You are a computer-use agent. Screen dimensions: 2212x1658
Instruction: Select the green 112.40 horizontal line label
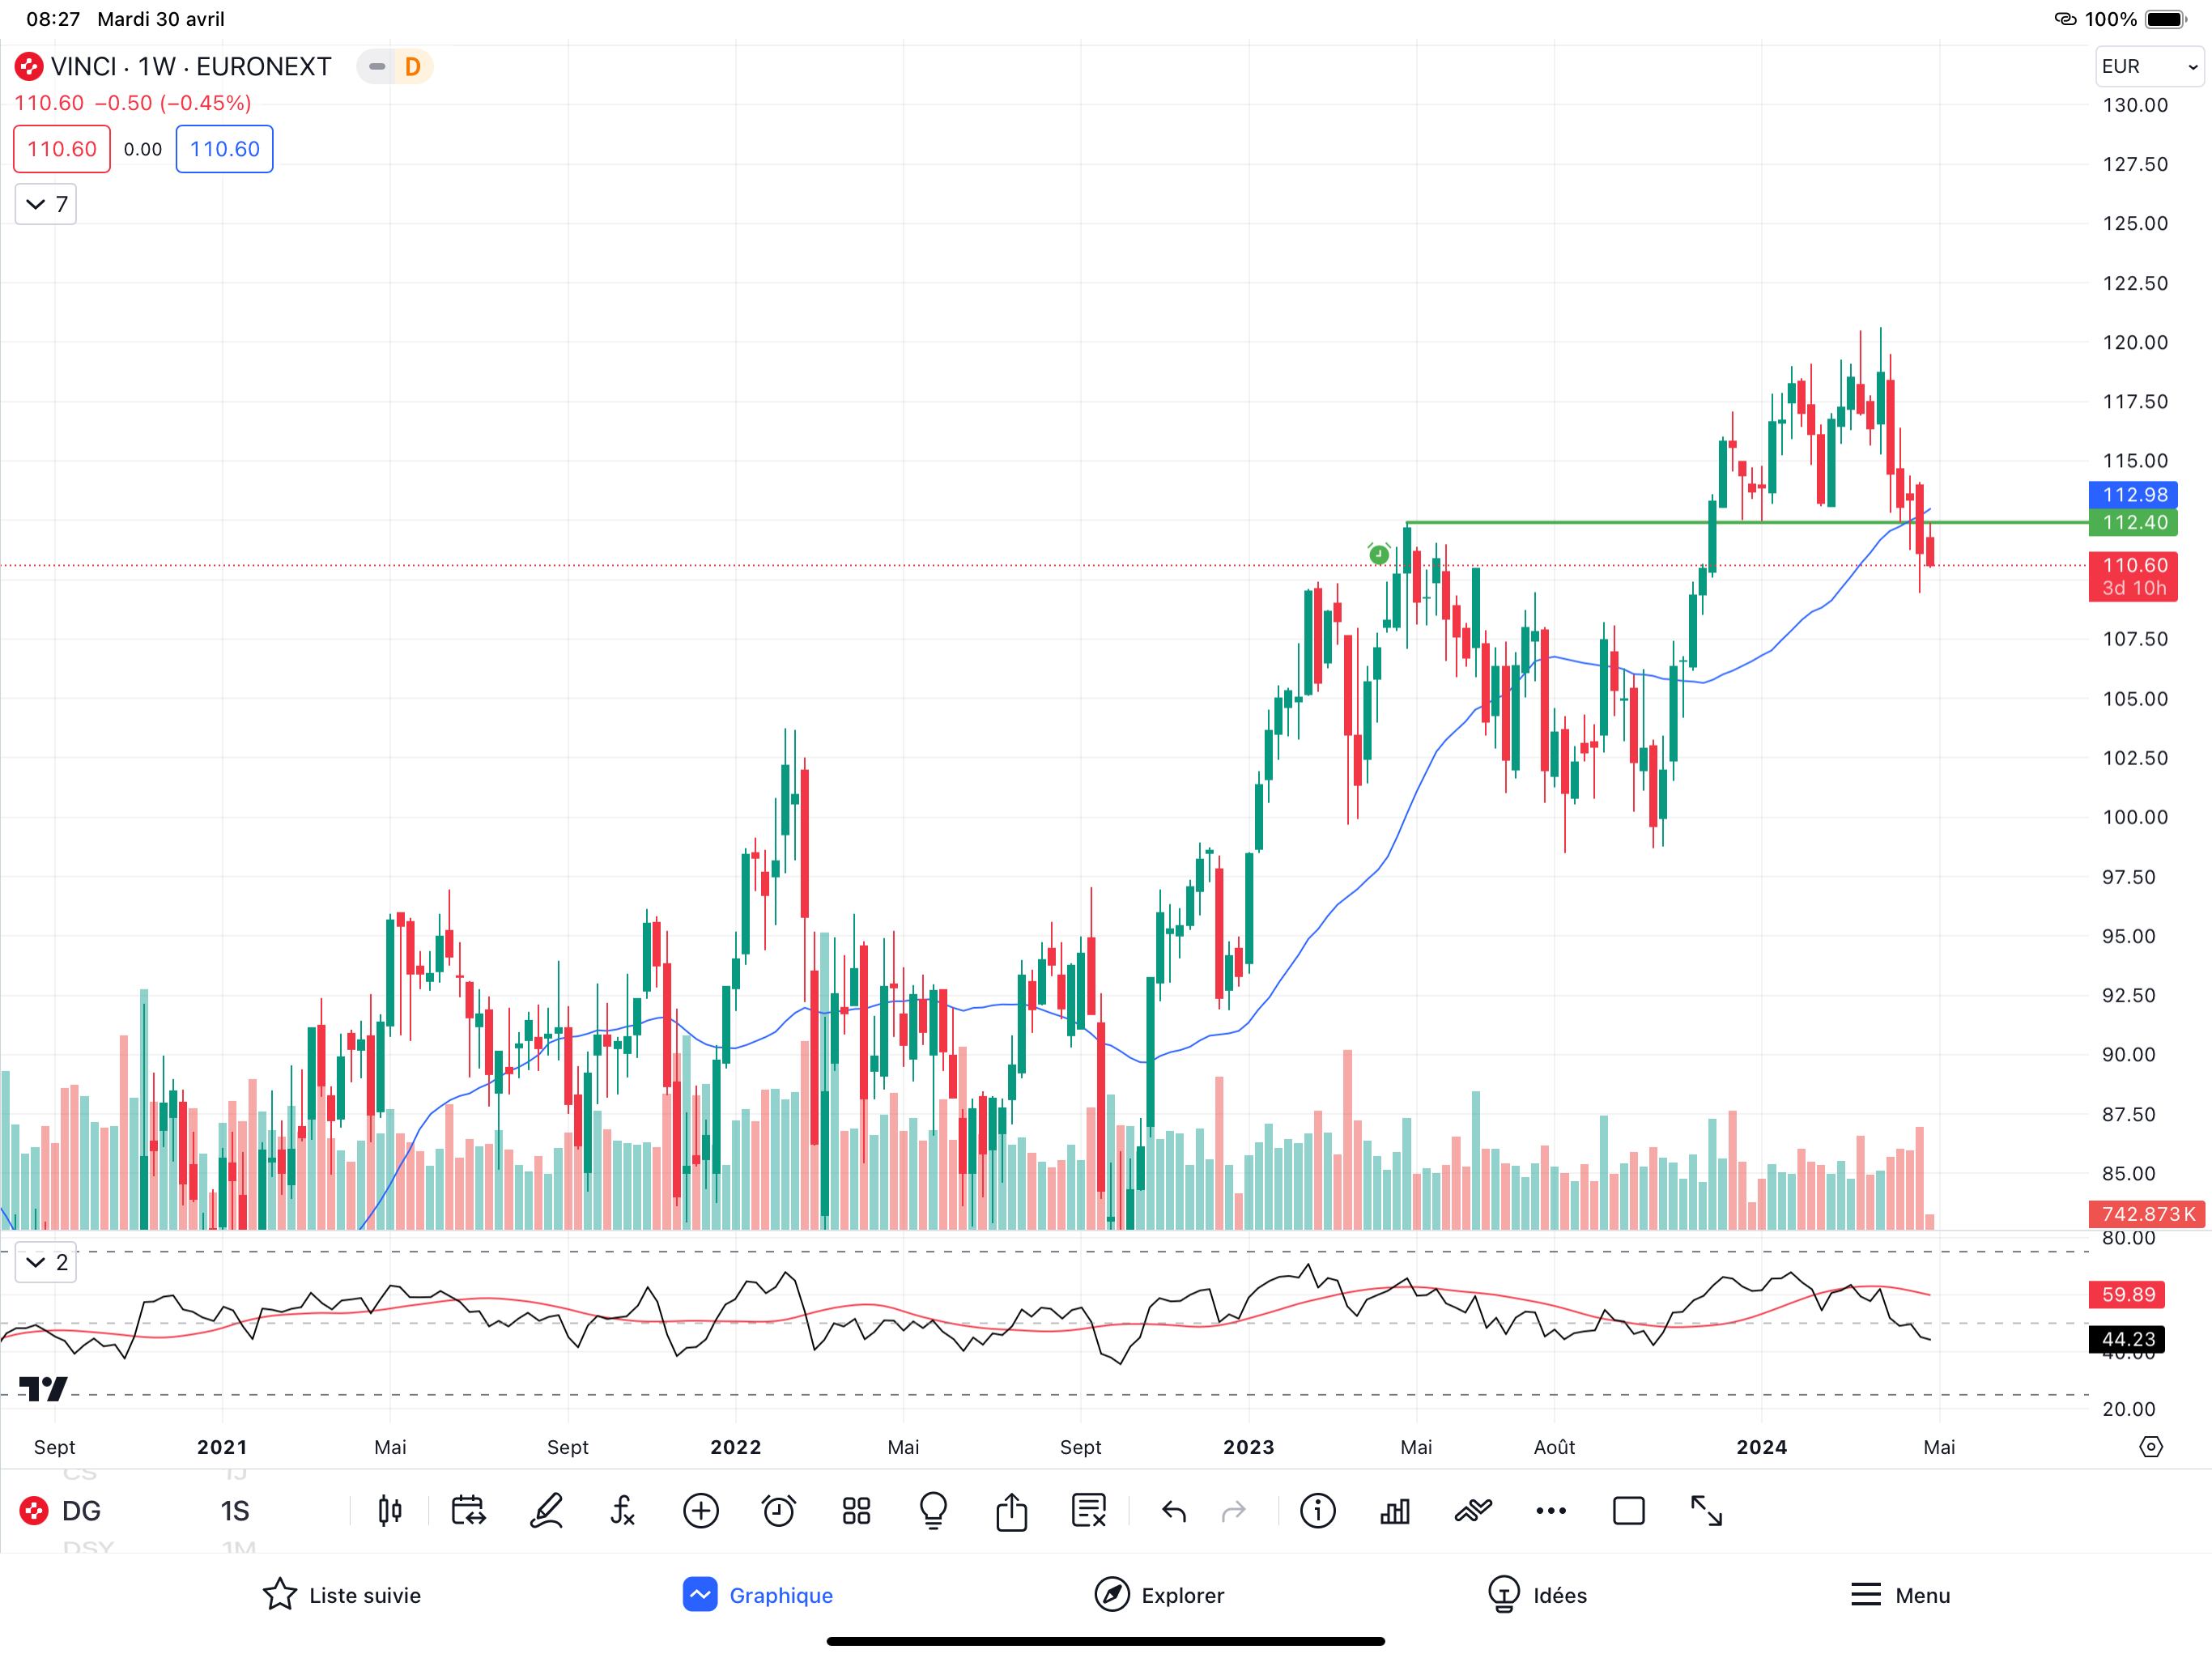(x=2133, y=522)
